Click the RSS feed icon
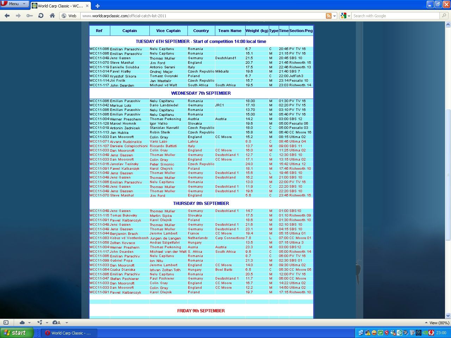This screenshot has width=451, height=338. [x=328, y=16]
